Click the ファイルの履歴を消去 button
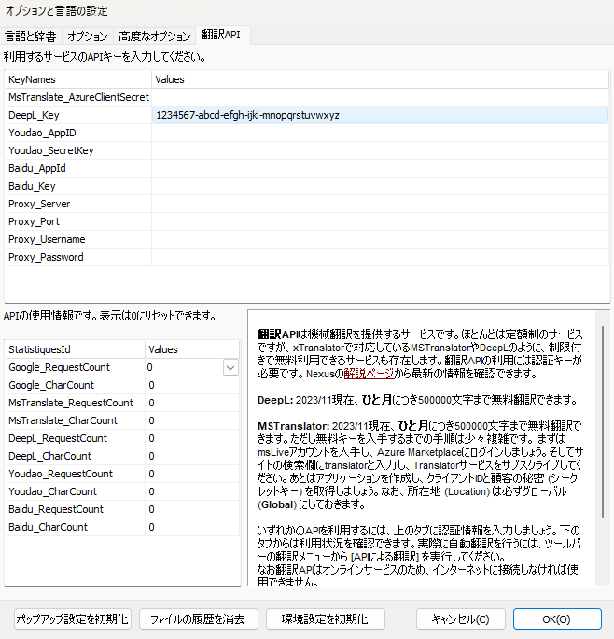The height and width of the screenshot is (639, 614). click(198, 619)
